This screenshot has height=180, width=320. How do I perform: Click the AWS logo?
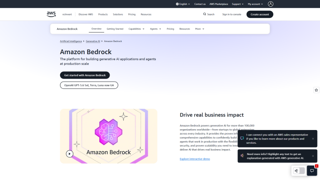pos(51,14)
